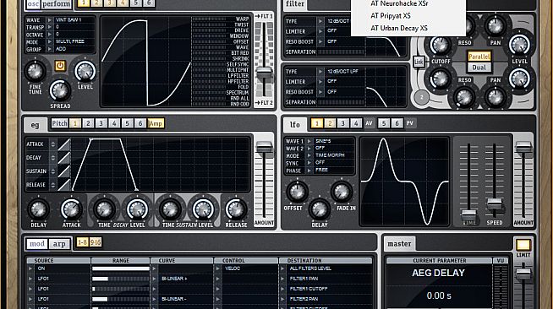Click the RELEASE curve shape icon

pyautogui.click(x=64, y=185)
